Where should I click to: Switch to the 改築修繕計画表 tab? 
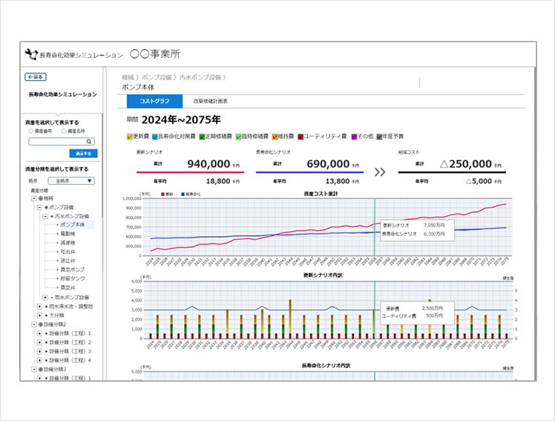(210, 101)
